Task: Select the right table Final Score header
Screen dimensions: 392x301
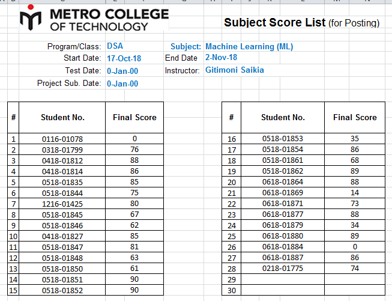Action: pos(355,117)
